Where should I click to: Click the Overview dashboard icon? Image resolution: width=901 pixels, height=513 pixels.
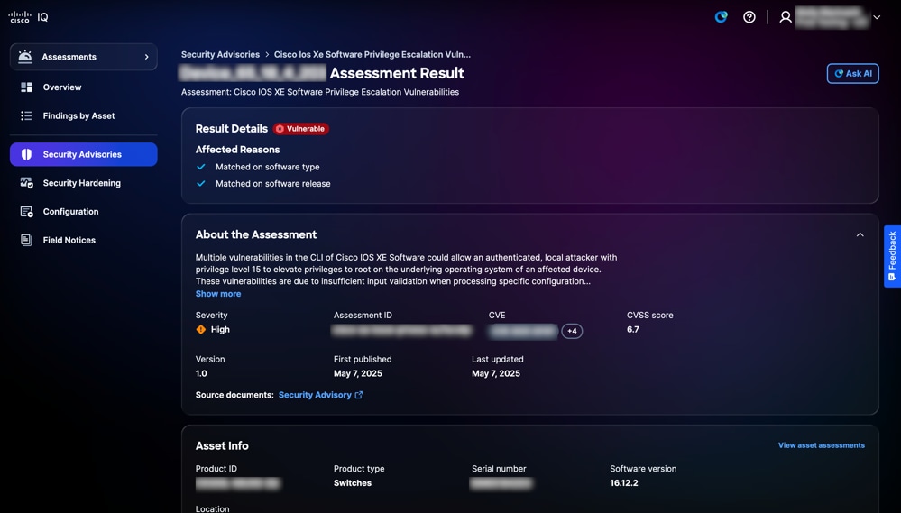(x=26, y=87)
